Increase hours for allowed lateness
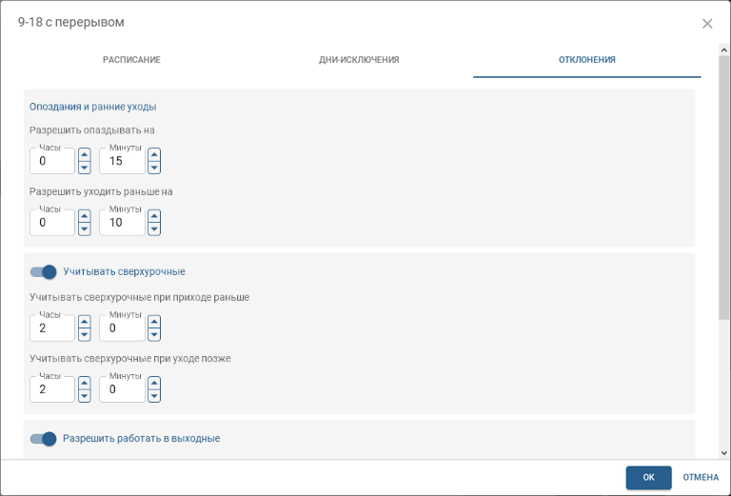 pyautogui.click(x=84, y=154)
